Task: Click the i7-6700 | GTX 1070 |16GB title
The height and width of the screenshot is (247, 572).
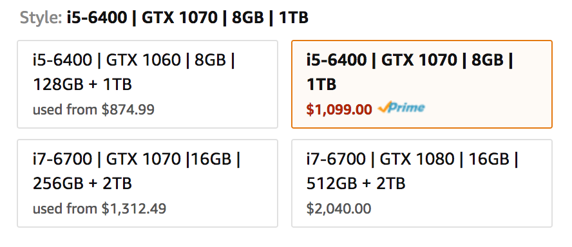Action: (x=137, y=160)
